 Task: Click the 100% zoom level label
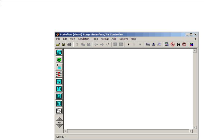tap(59, 123)
